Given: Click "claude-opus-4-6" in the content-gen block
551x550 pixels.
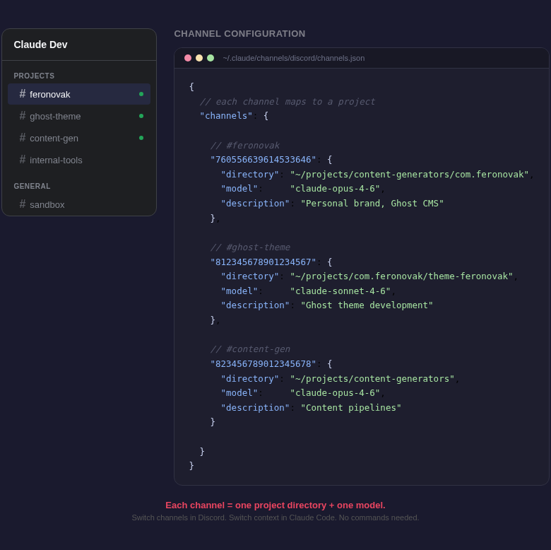Looking at the screenshot, I should (335, 393).
